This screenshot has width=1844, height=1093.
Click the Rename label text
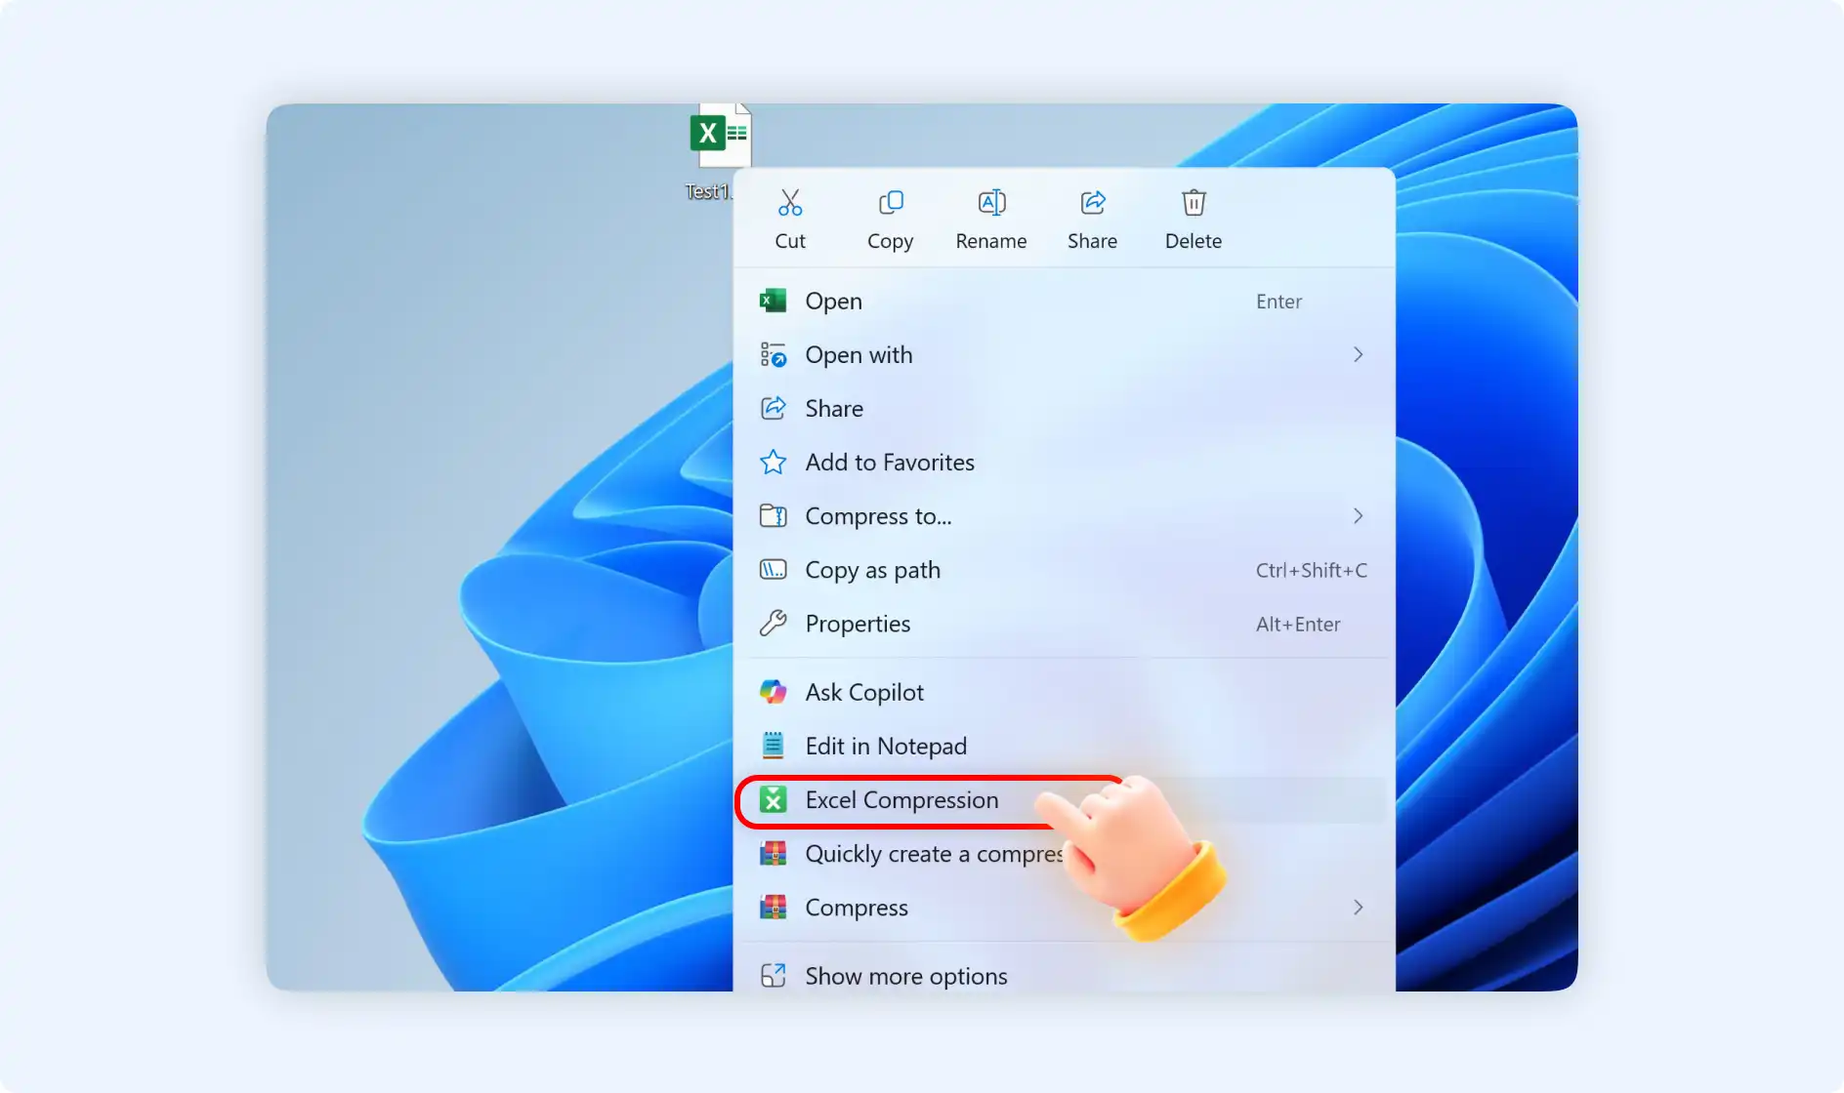click(991, 240)
